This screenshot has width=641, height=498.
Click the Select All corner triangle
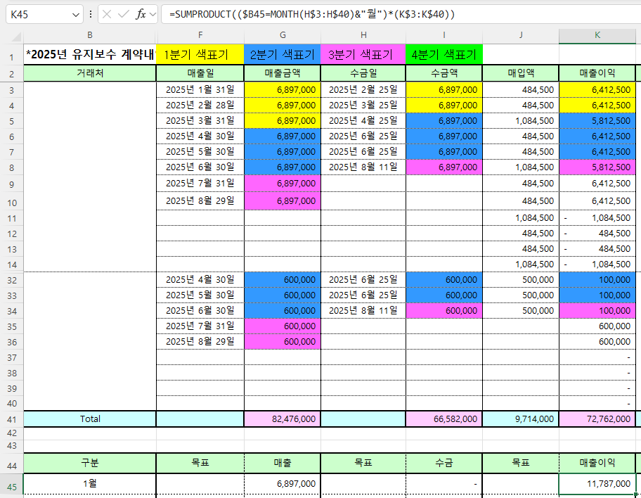click(x=16, y=37)
